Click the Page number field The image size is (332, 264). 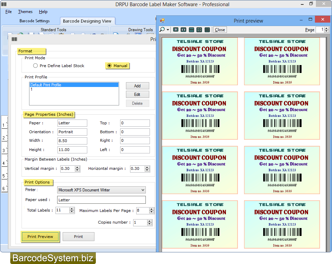coord(320,30)
